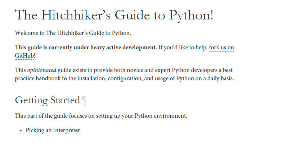Click the text "If you'd like to help"

coord(183,48)
